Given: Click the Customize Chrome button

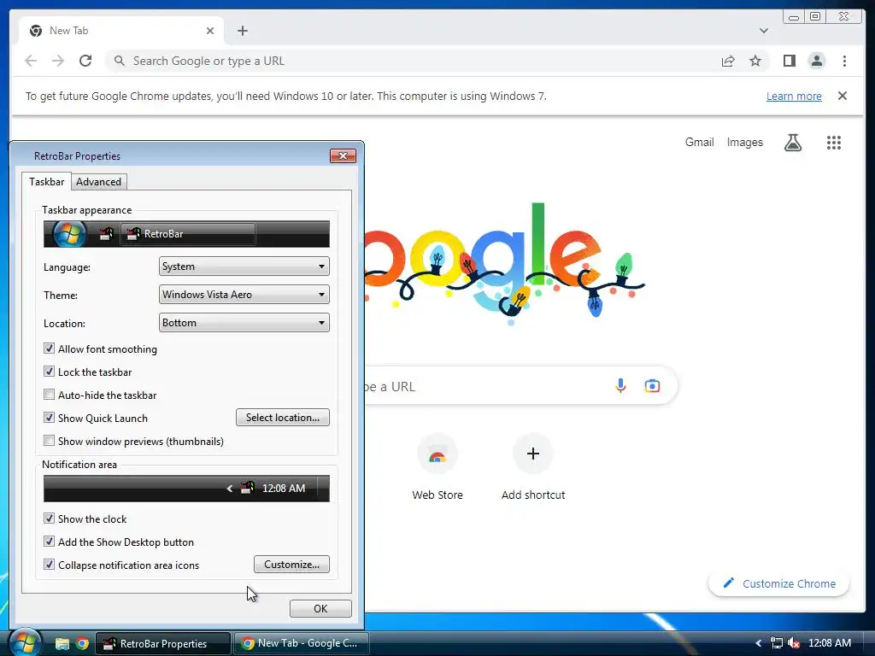Looking at the screenshot, I should point(779,583).
